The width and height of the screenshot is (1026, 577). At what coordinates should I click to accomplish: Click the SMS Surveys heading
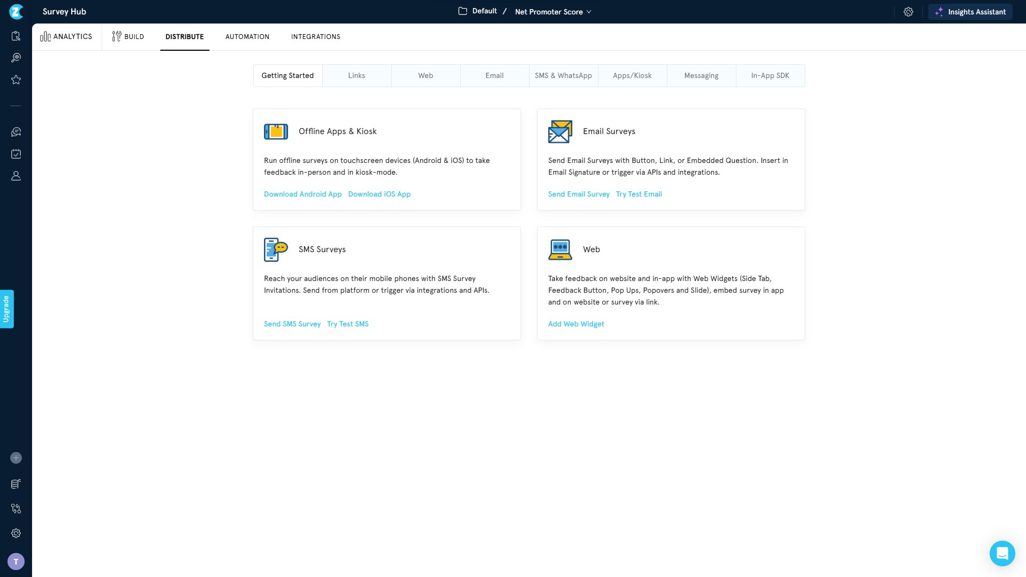322,249
